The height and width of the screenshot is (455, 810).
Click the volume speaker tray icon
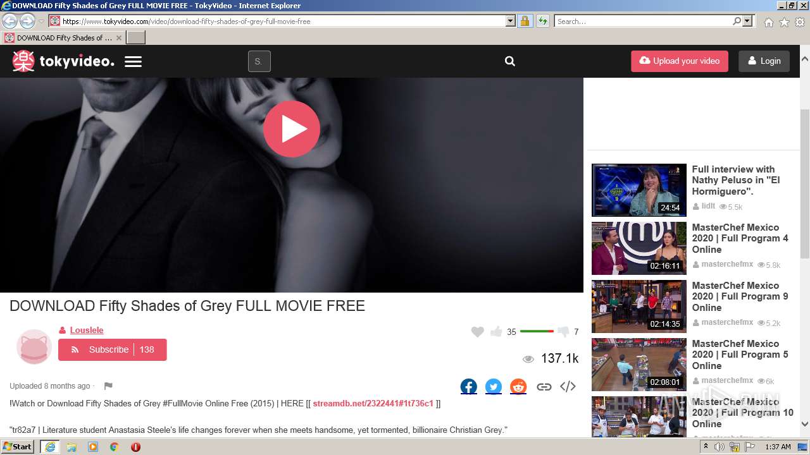pos(720,447)
